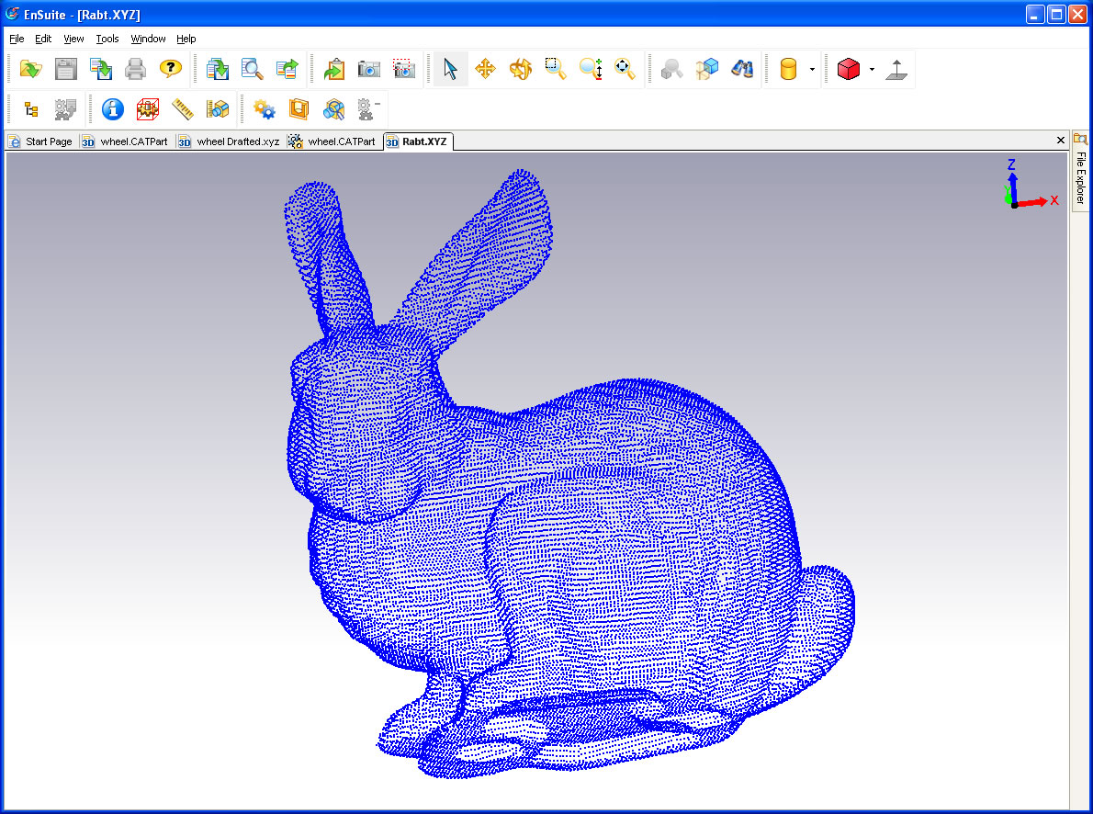Click the Open file folder icon
Screen dimensions: 1093x814
(30, 69)
